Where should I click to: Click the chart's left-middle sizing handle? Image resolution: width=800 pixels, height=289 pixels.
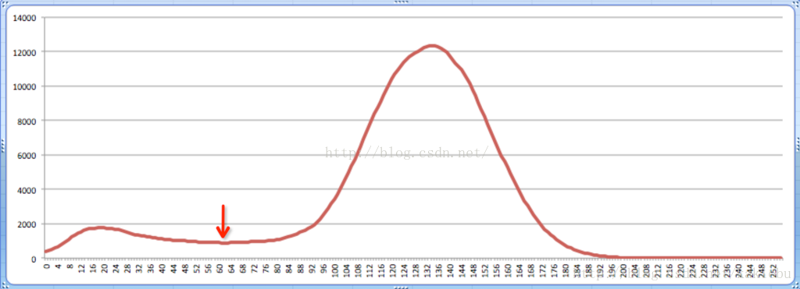coord(2,145)
